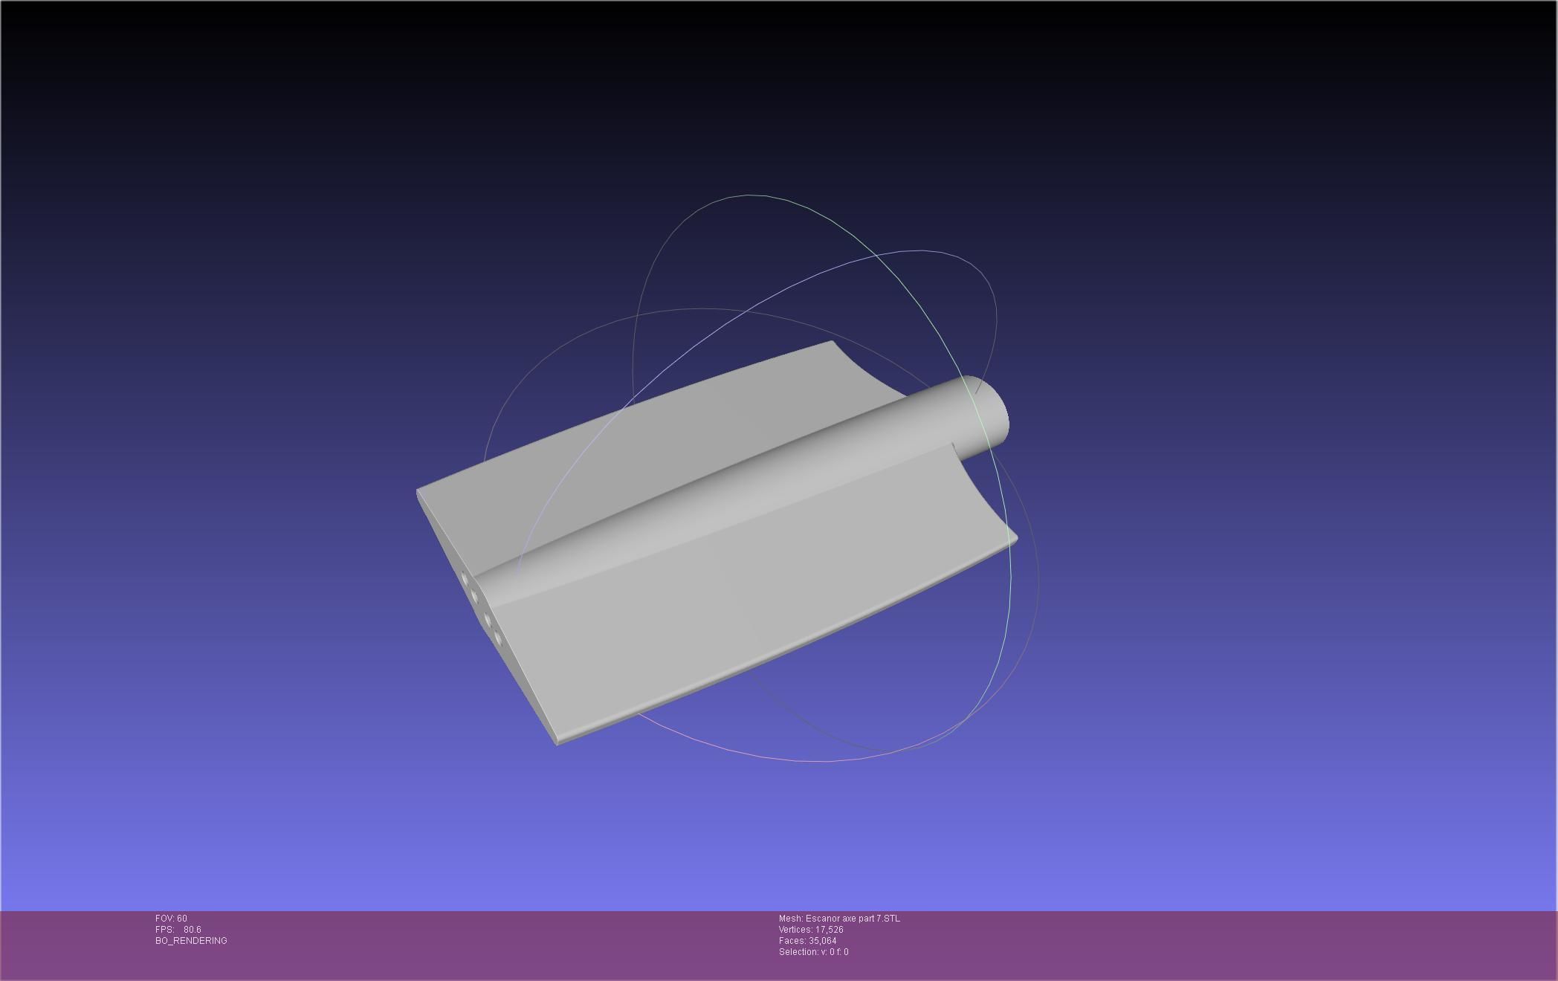
Task: Click the topmost hole on the mesh side face
Action: pos(465,578)
